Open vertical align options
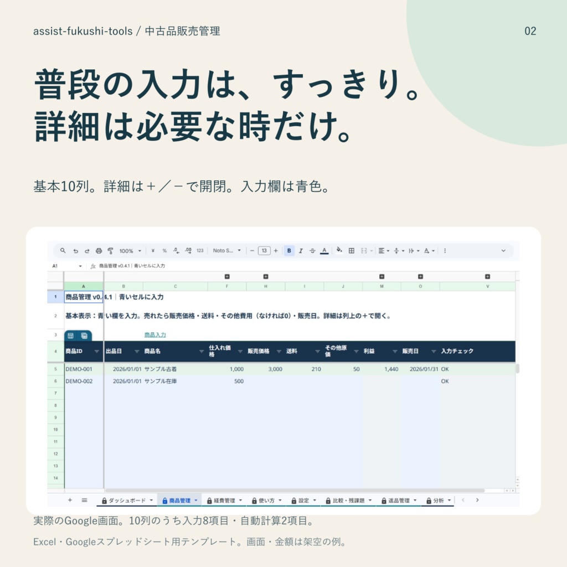Viewport: 567px width, 567px height. click(x=399, y=251)
